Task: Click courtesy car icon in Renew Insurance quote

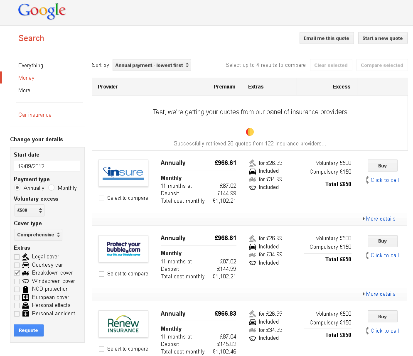Action: point(252,322)
